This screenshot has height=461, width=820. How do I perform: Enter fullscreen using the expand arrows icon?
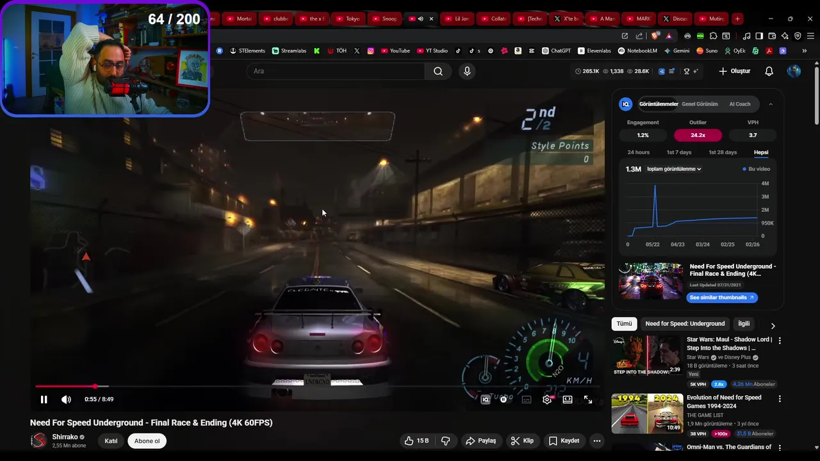pyautogui.click(x=588, y=400)
